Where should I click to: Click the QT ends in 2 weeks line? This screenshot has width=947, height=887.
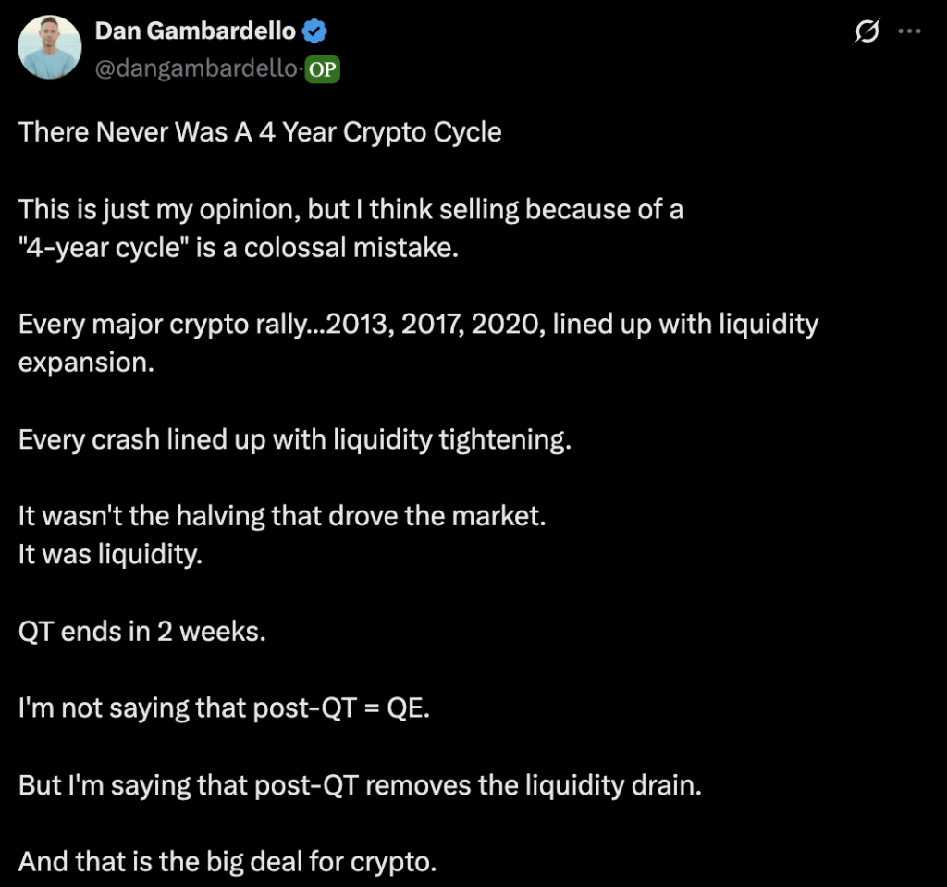[x=141, y=632]
